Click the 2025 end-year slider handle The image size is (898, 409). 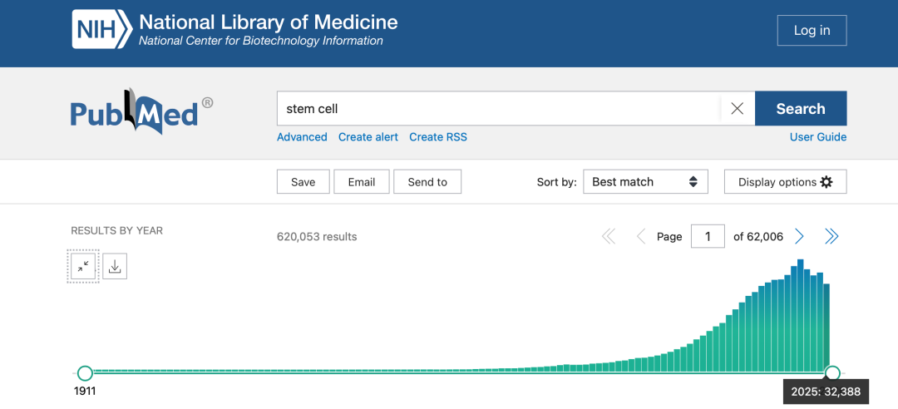pyautogui.click(x=832, y=373)
